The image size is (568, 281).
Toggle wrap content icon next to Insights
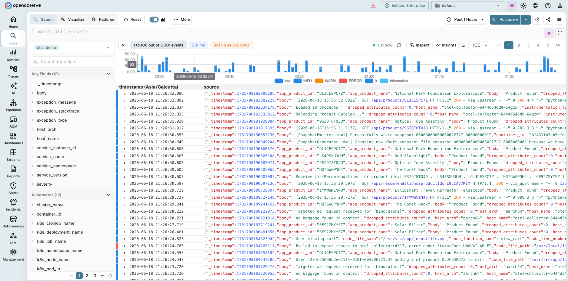tap(463, 45)
